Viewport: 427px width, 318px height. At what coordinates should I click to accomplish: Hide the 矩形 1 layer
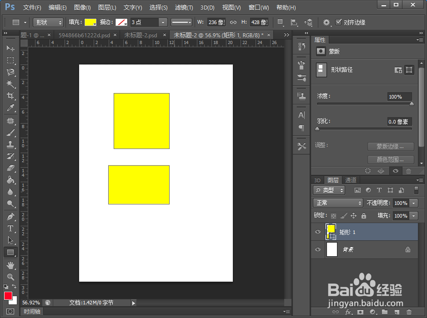tap(318, 232)
